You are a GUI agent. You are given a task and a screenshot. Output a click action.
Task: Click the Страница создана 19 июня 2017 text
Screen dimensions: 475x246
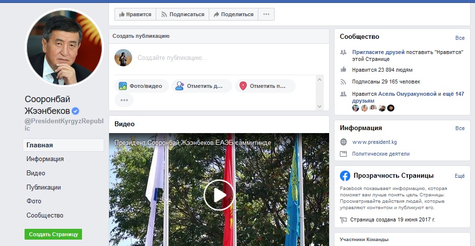click(392, 219)
